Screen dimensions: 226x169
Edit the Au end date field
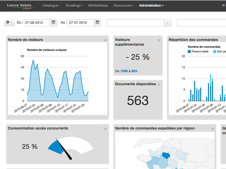(81, 23)
